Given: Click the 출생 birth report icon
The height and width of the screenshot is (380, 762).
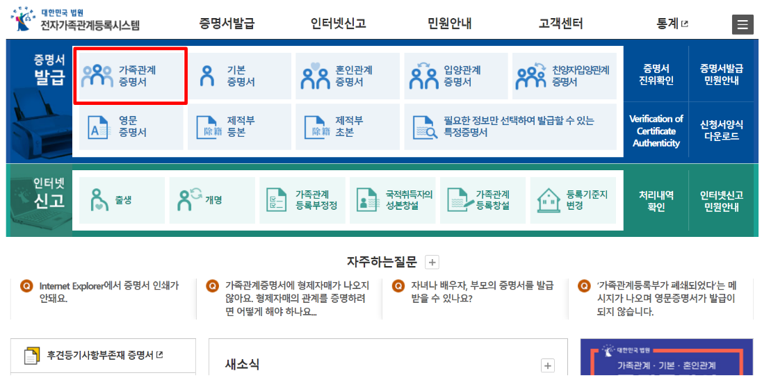Looking at the screenshot, I should (99, 201).
